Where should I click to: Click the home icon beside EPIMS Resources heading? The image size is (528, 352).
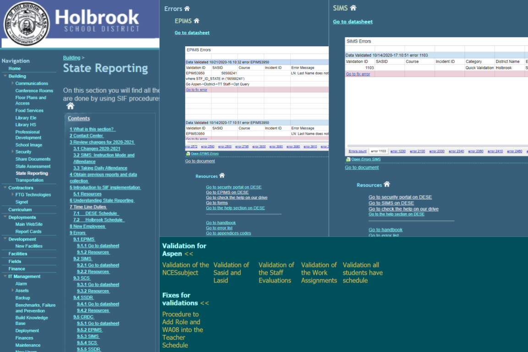[x=222, y=176]
